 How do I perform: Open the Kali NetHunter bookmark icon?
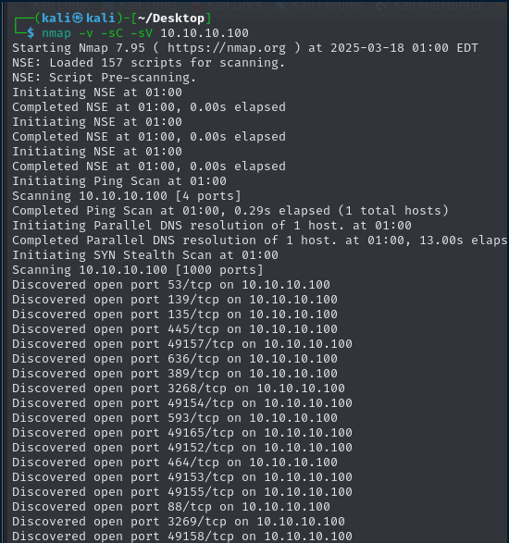[382, 6]
